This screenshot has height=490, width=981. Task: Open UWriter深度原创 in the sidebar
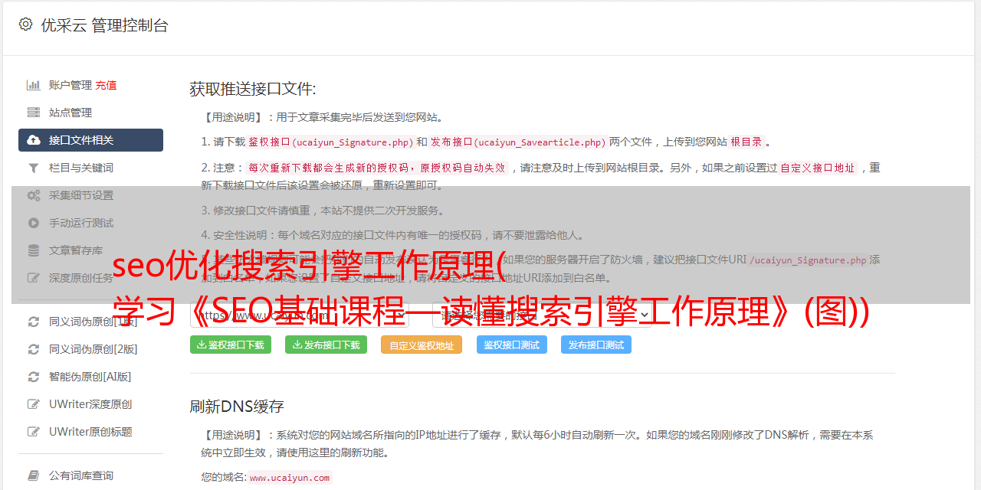pyautogui.click(x=90, y=404)
